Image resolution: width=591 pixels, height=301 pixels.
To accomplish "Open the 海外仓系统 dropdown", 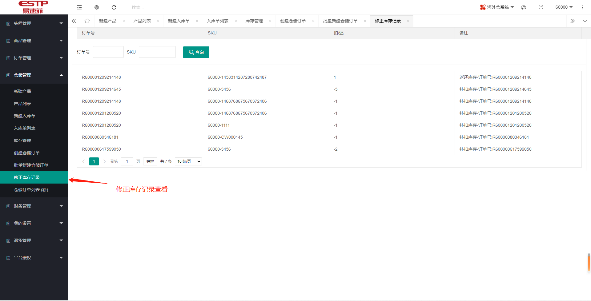I will 497,7.
